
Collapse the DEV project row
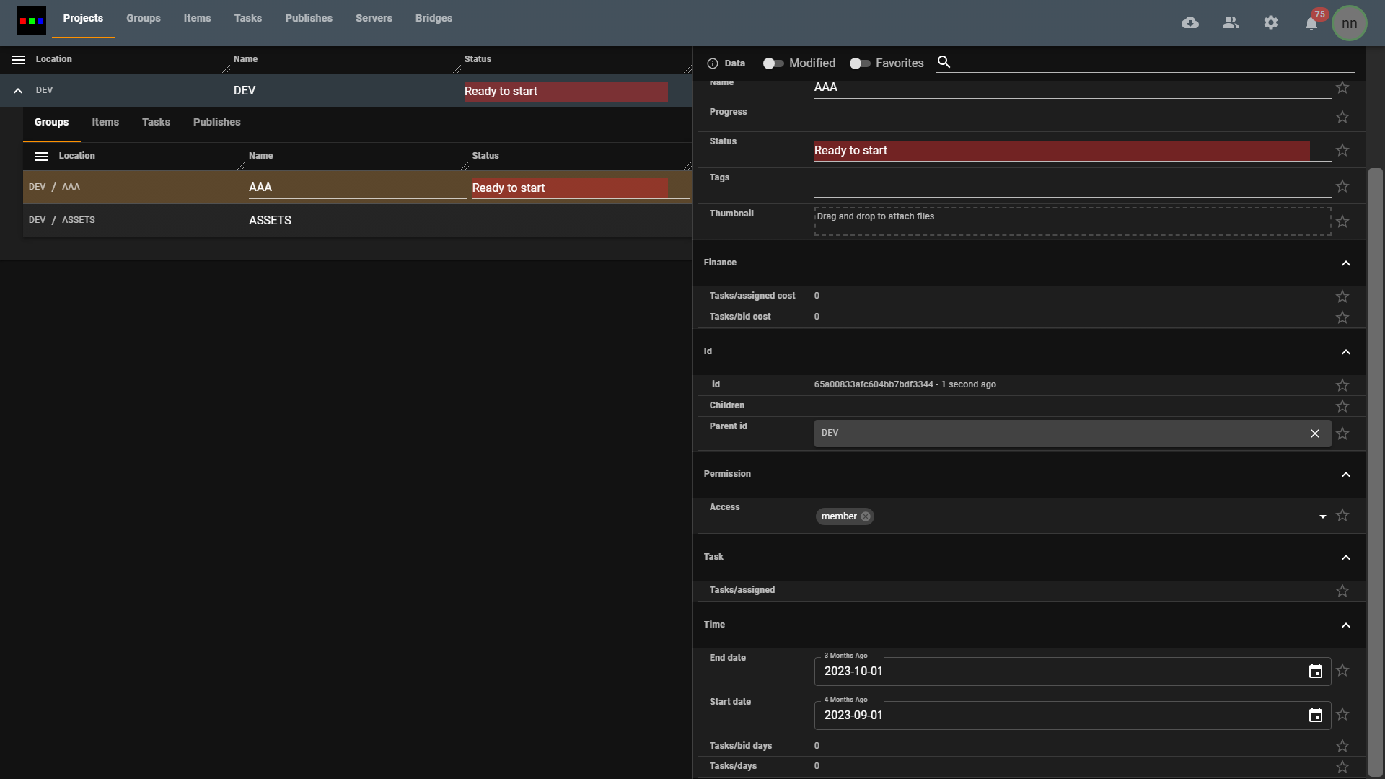18,91
